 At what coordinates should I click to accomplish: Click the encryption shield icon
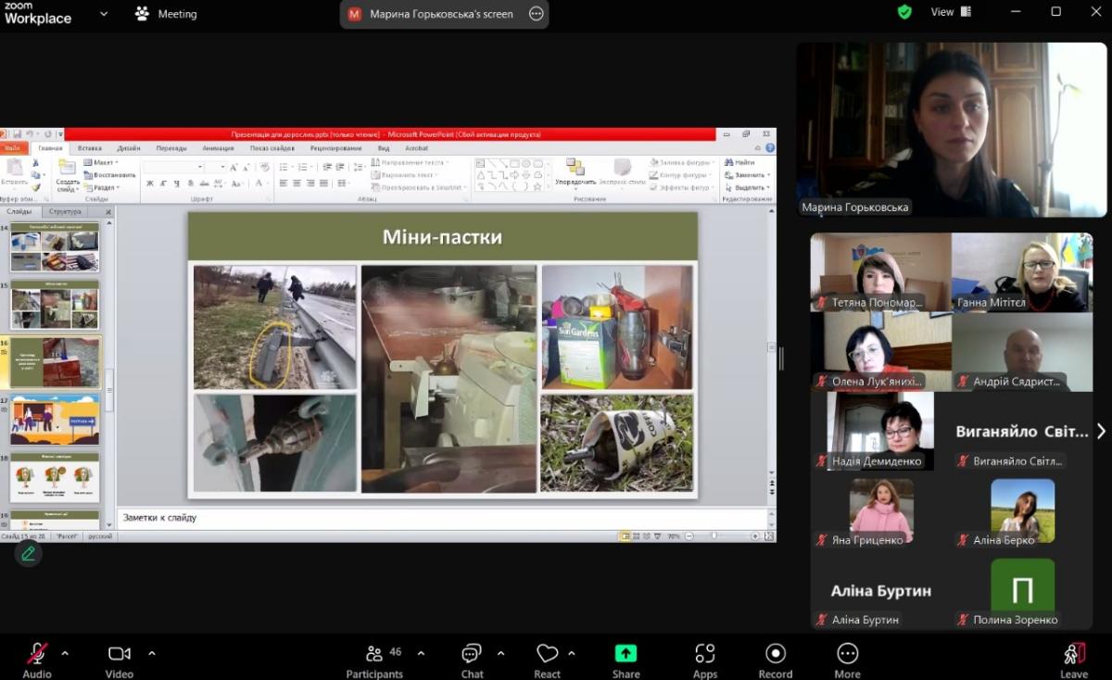tap(904, 12)
